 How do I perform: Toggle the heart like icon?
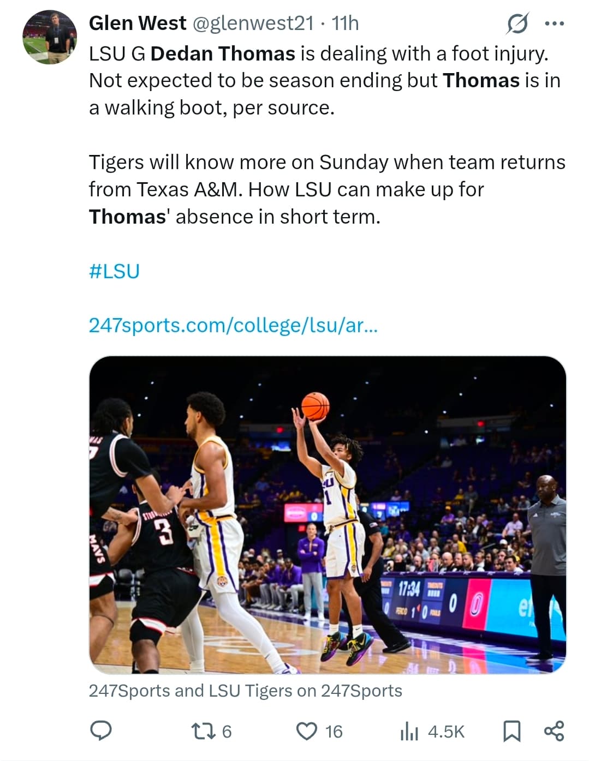coord(307,731)
